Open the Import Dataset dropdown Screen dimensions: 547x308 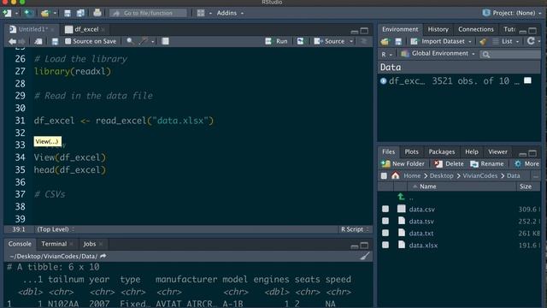click(x=442, y=42)
